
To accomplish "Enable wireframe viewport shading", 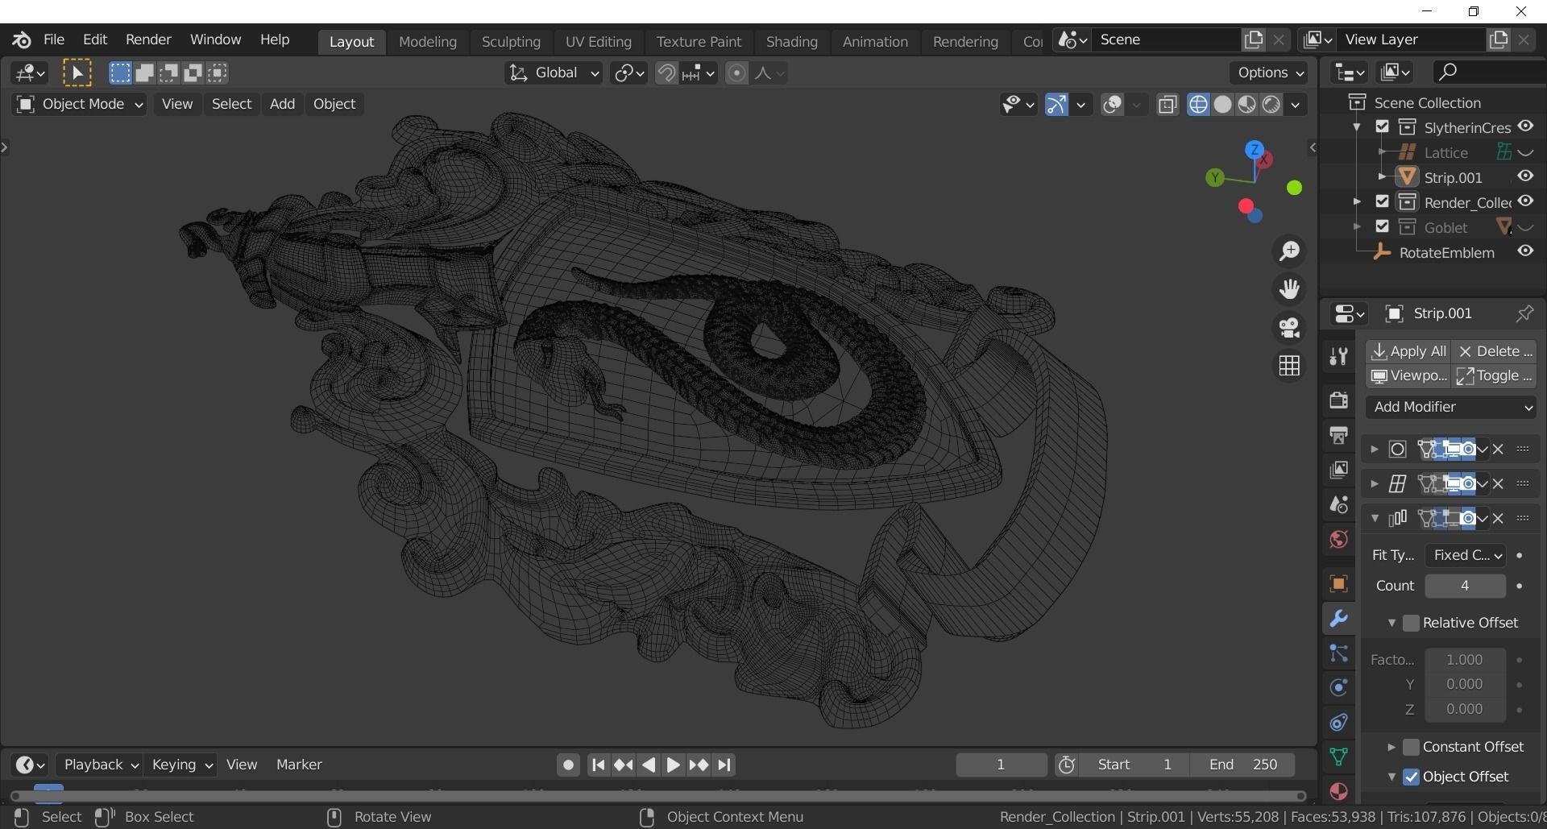I will (x=1198, y=105).
